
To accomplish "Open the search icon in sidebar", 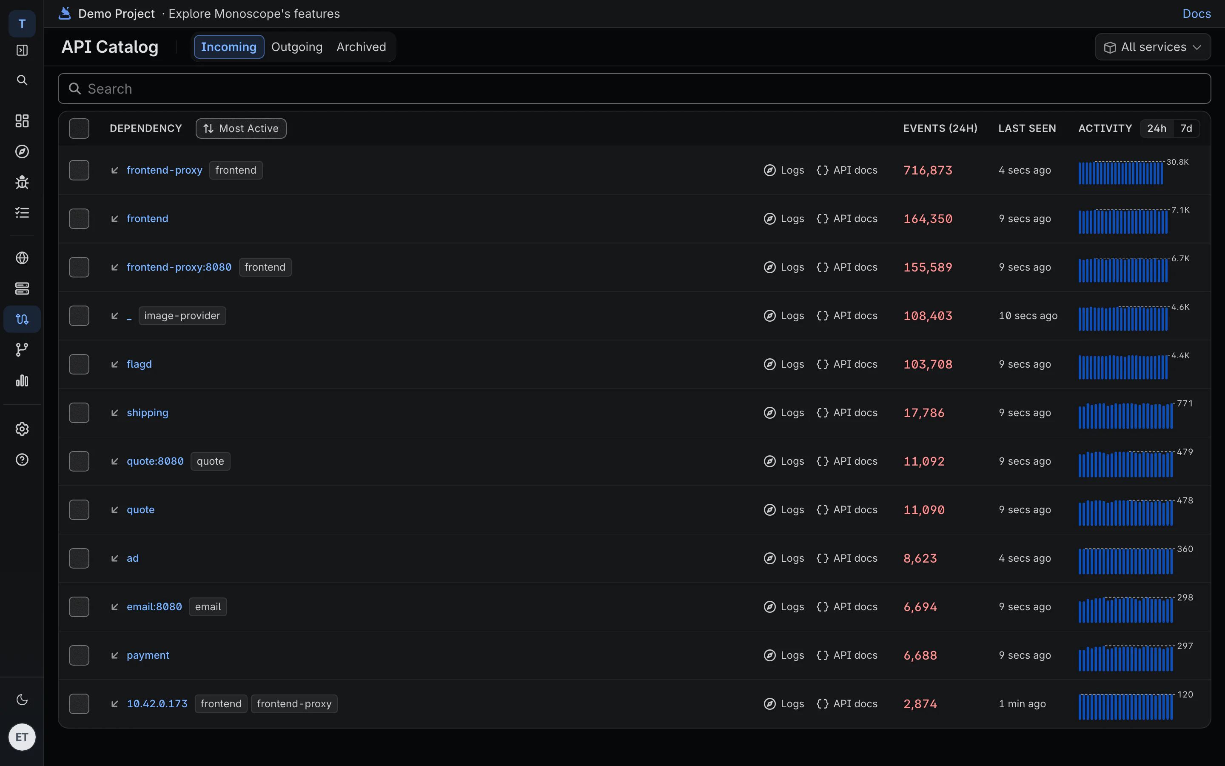I will tap(22, 80).
